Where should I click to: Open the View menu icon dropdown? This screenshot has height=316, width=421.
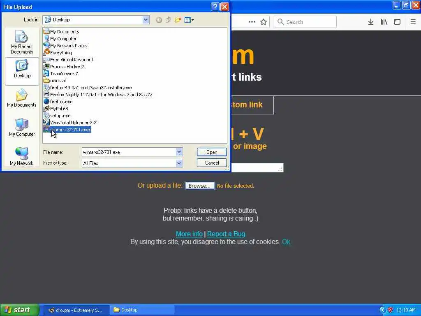[189, 20]
